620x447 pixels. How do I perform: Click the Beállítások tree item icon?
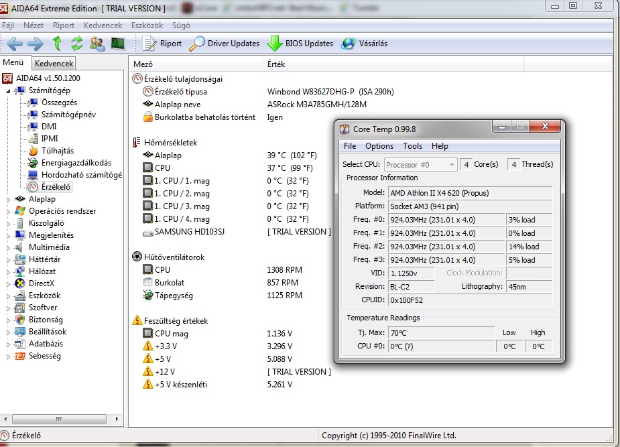pos(20,332)
